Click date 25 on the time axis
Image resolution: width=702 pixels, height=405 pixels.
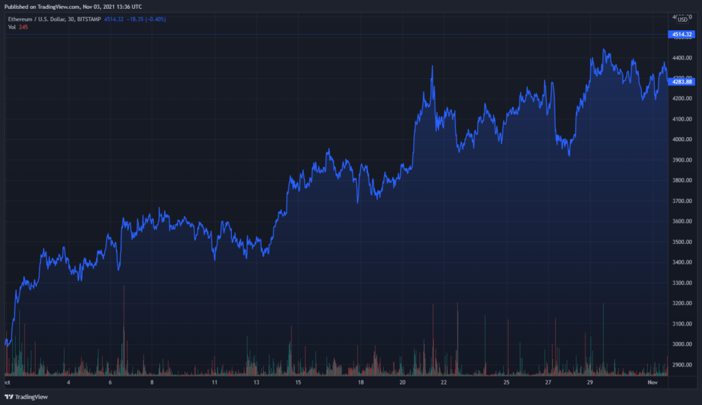(507, 382)
